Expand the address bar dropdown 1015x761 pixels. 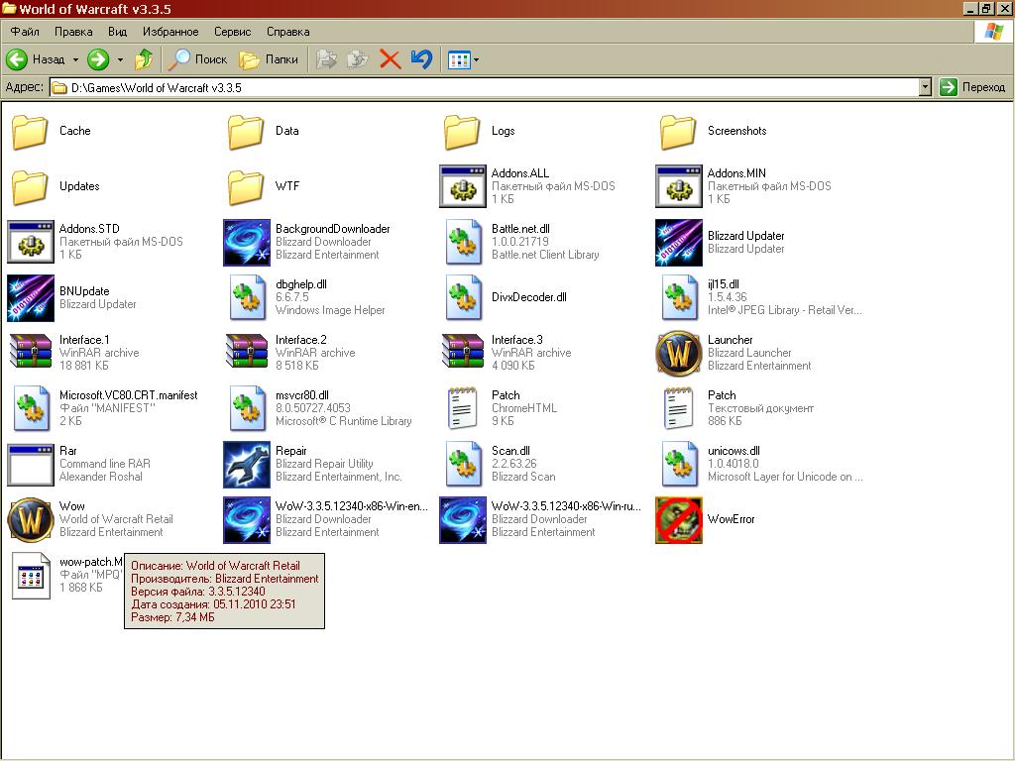click(925, 87)
